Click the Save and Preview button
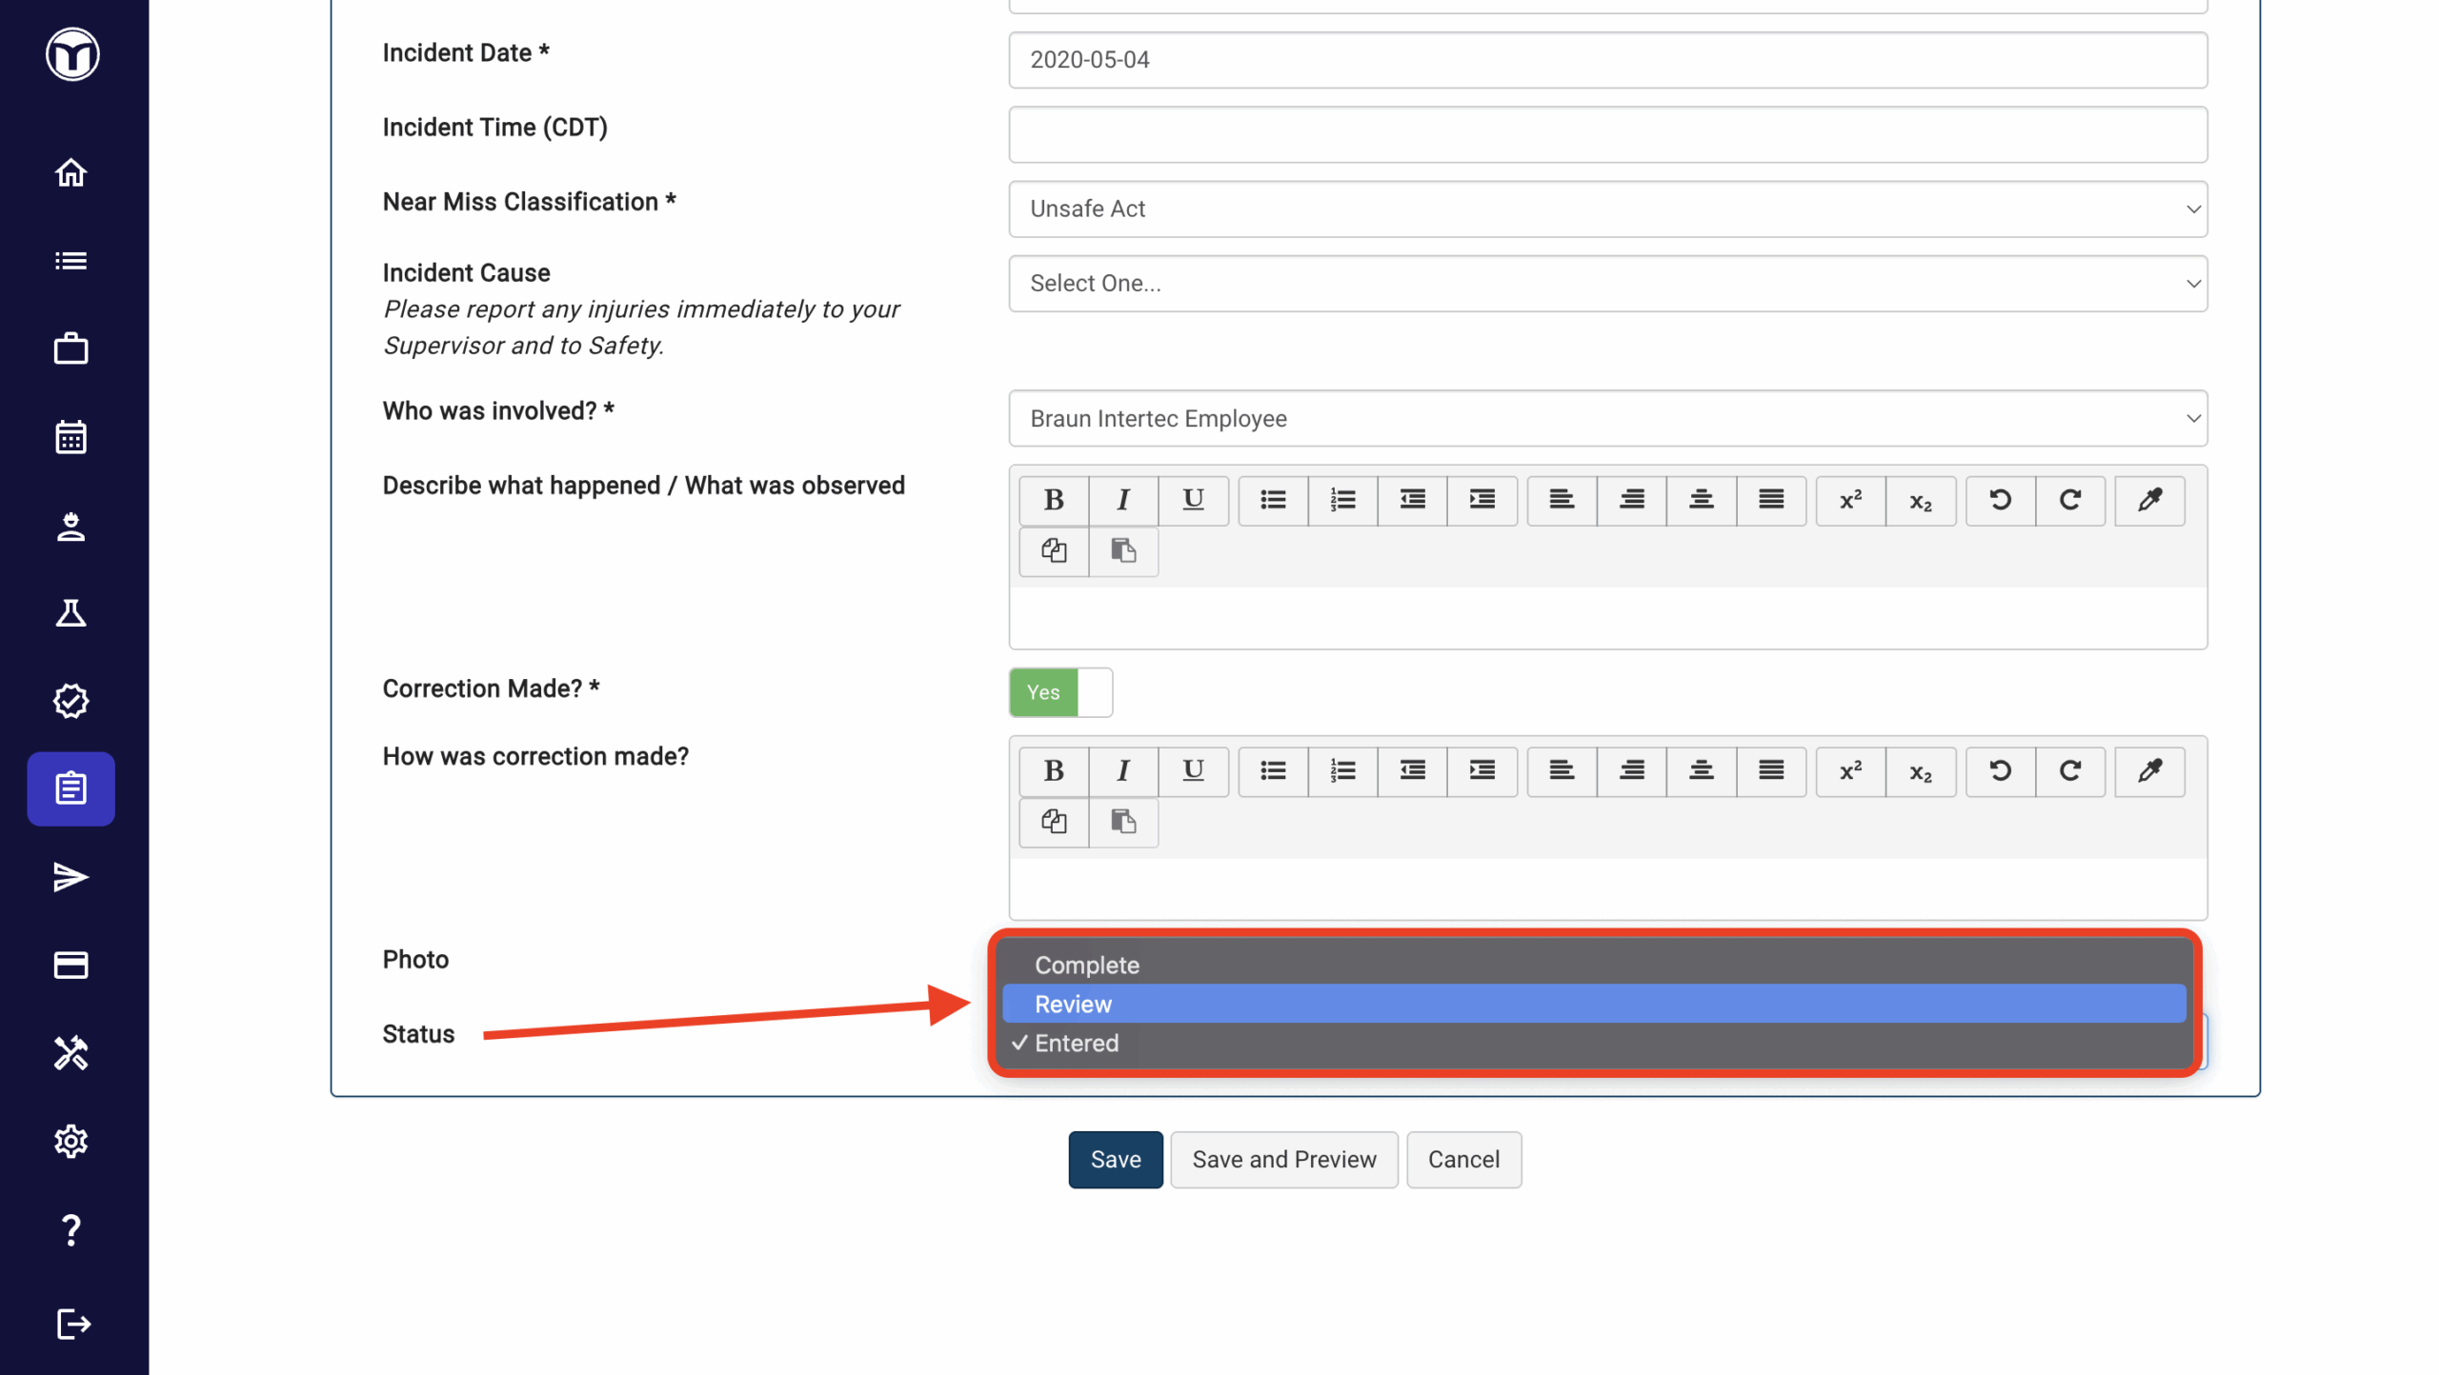Screen dimensions: 2439x1375 tap(1283, 1159)
